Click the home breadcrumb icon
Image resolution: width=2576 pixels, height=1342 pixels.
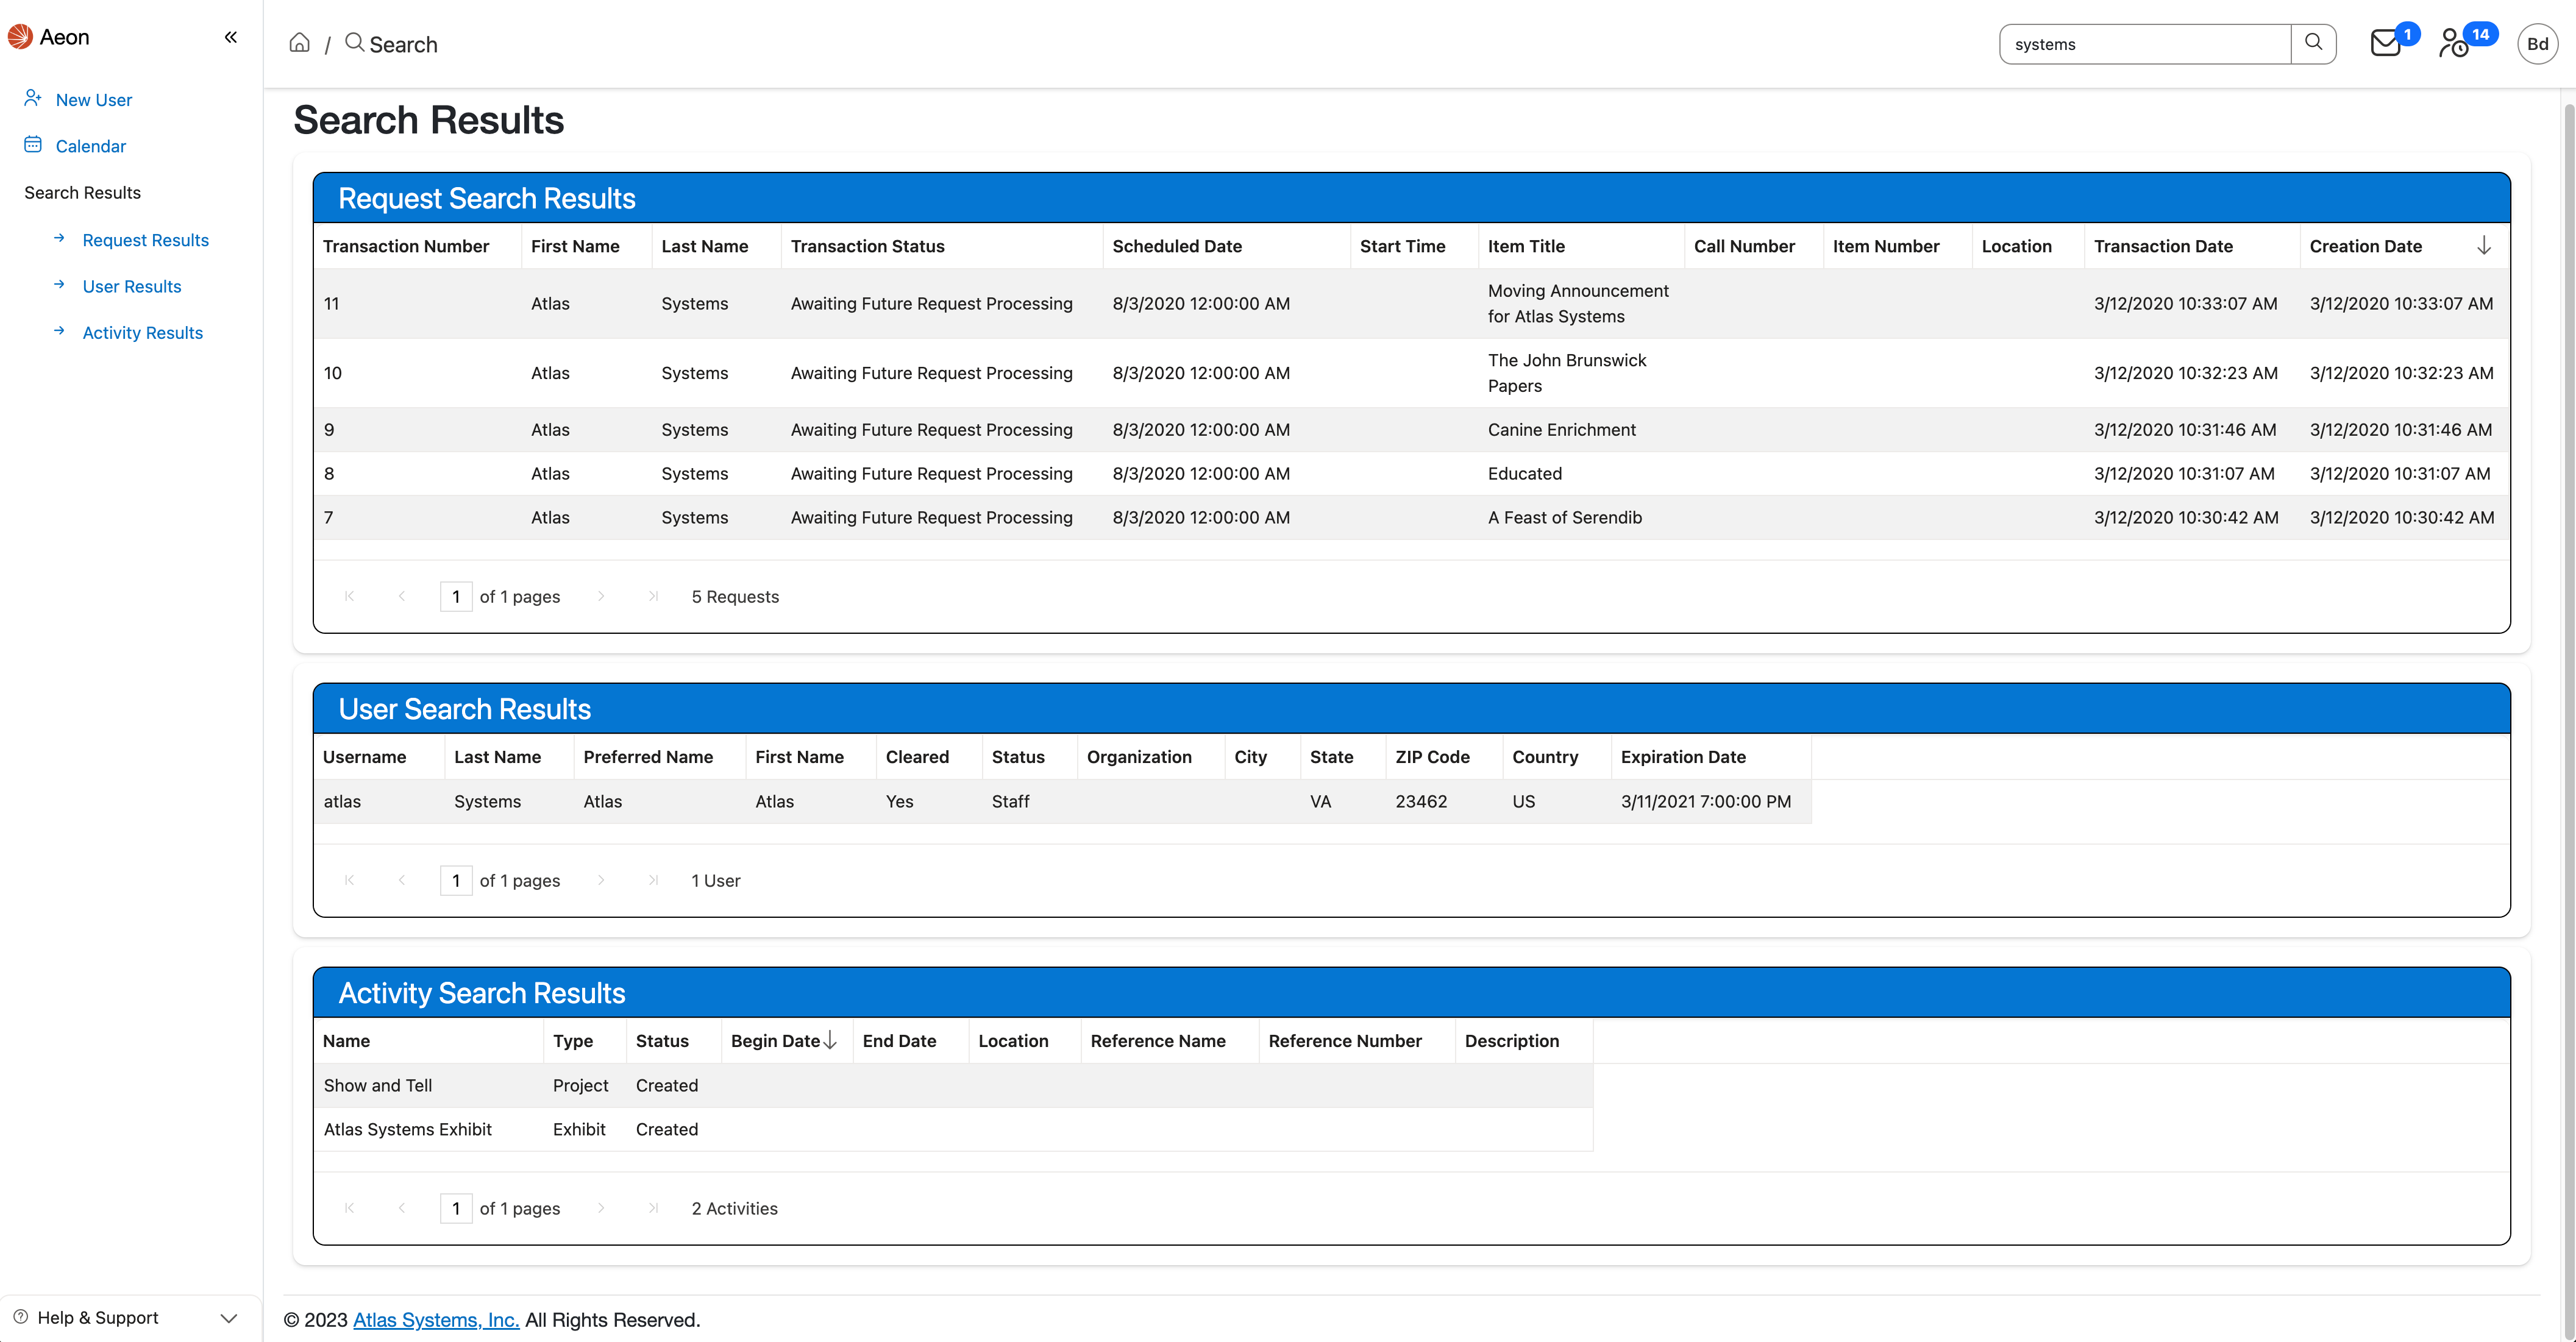coord(299,43)
